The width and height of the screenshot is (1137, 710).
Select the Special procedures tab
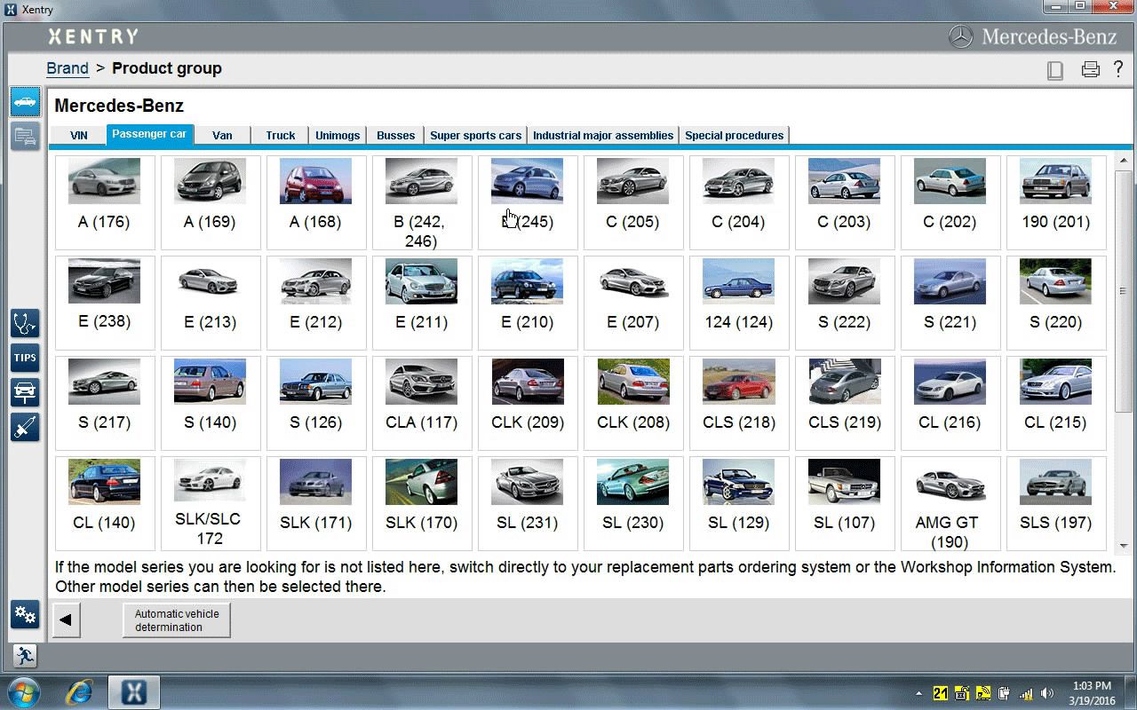point(734,136)
